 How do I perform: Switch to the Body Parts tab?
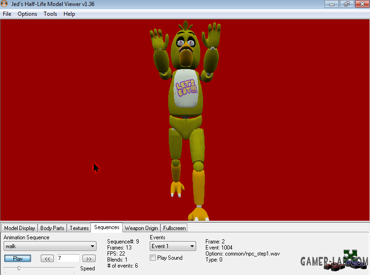52,228
